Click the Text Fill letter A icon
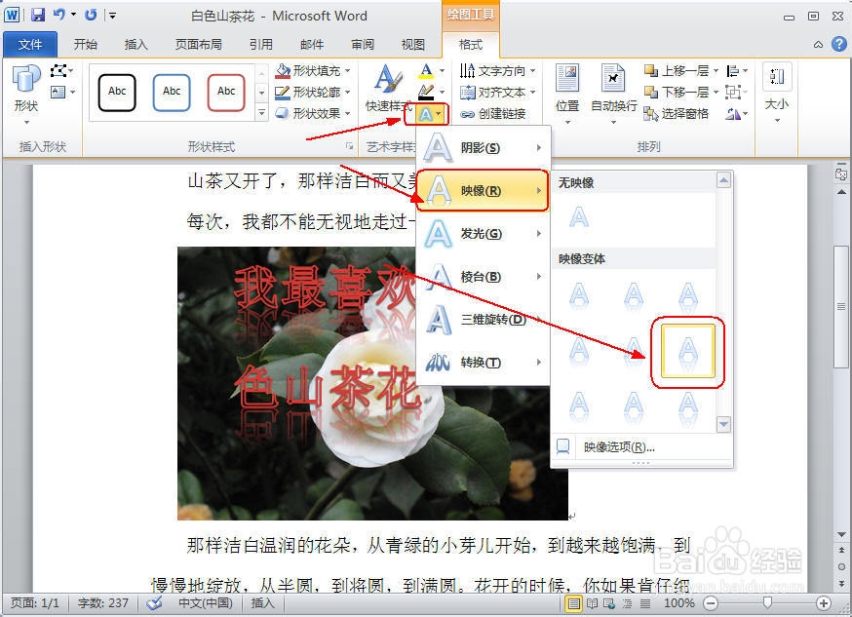852x617 pixels. [427, 70]
